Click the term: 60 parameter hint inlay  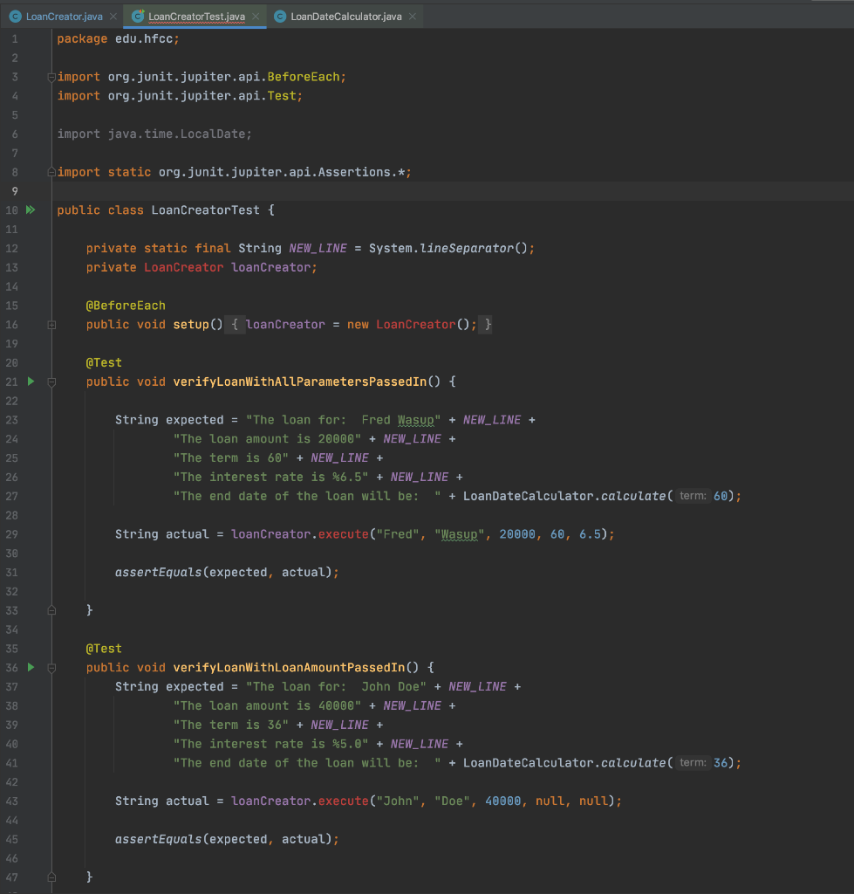click(692, 495)
